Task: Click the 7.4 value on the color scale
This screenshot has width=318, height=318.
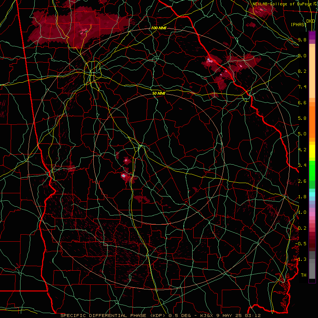Action: pos(302,87)
